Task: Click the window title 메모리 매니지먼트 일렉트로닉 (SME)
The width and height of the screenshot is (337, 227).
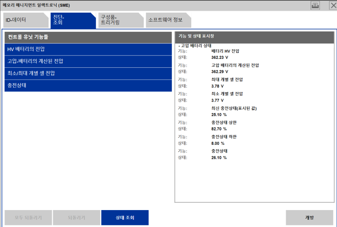Action: pyautogui.click(x=36, y=5)
